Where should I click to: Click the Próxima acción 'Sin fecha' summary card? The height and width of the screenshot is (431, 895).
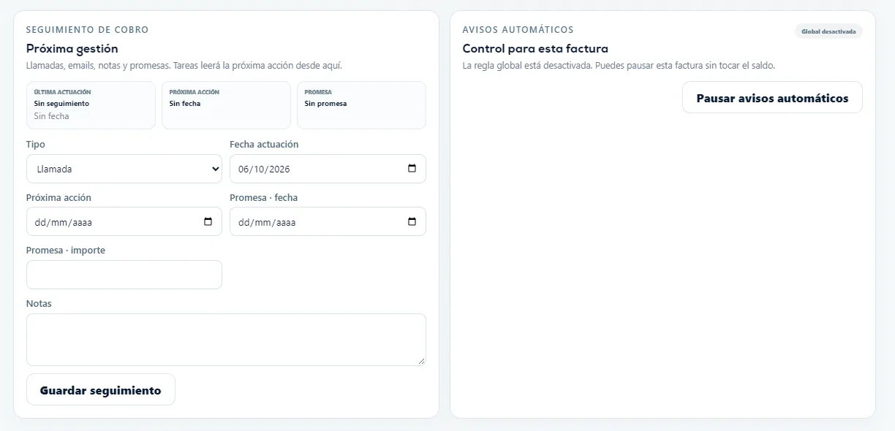(x=226, y=105)
